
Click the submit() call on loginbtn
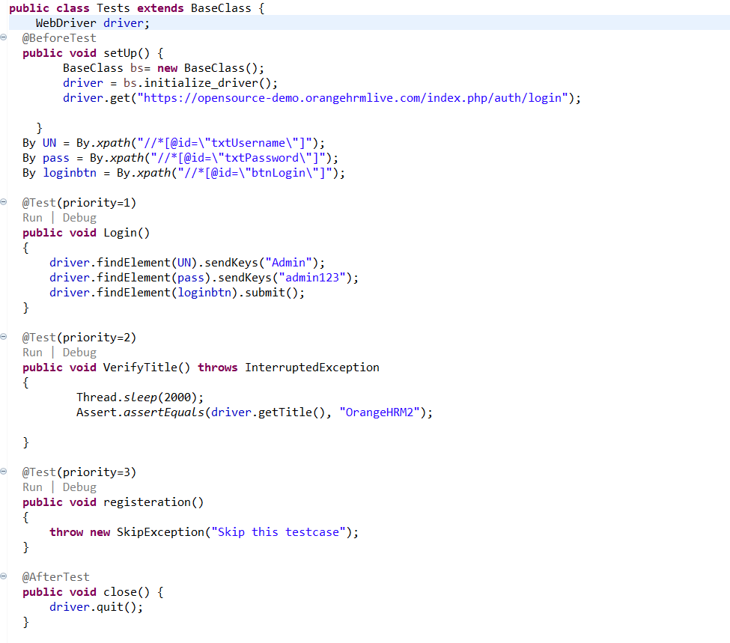pyautogui.click(x=272, y=293)
